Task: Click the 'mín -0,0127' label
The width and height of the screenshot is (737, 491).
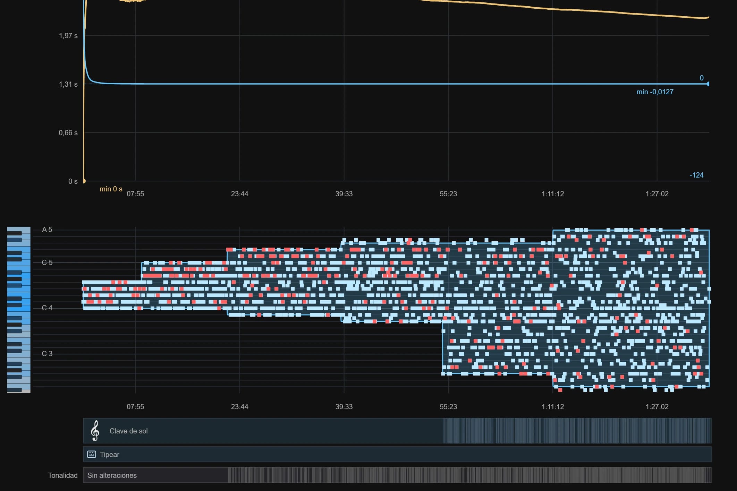Action: click(655, 92)
